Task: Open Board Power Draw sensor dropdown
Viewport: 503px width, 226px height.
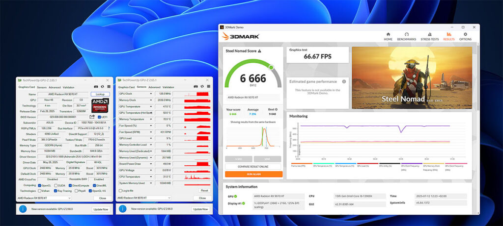Action: [151, 164]
